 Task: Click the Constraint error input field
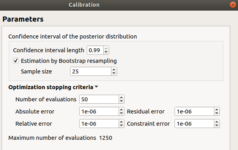pyautogui.click(x=194, y=124)
